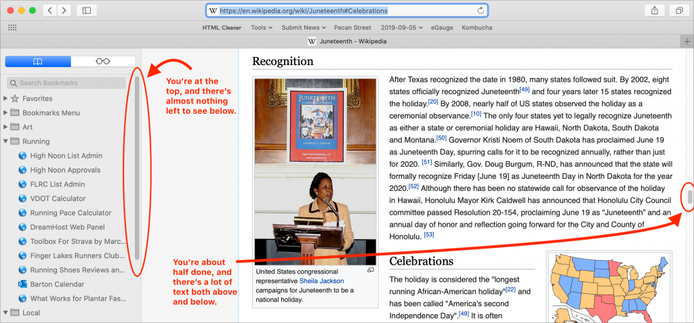Expand the Favorites folder

6,99
